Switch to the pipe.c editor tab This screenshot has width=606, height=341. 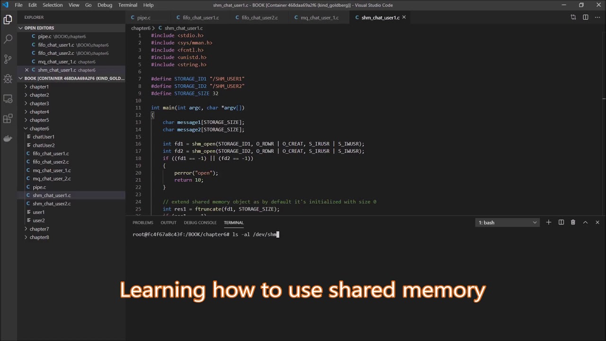click(143, 18)
